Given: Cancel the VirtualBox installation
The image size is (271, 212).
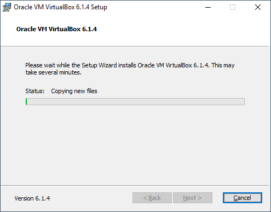Looking at the screenshot, I should 243,198.
